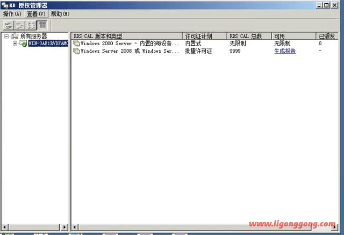This screenshot has width=344, height=235.
Task: Click 无限制 in the RDS CAL 总数 column
Action: point(238,43)
